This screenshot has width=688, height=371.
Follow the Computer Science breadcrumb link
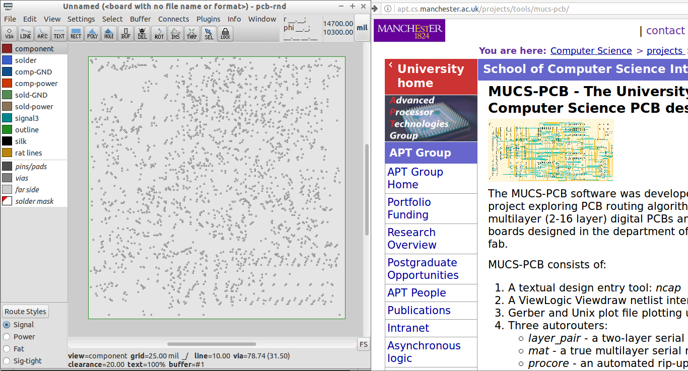591,51
